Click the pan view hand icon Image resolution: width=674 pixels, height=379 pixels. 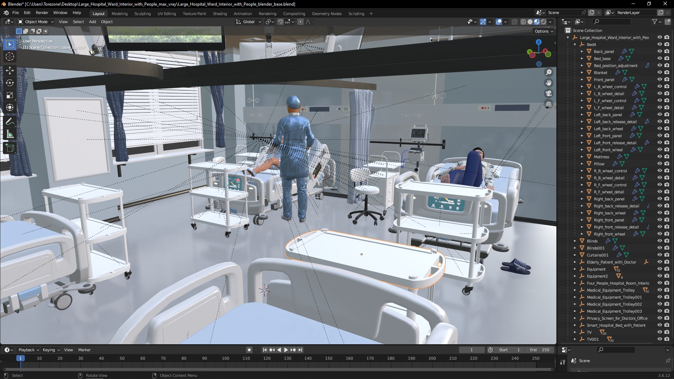548,83
